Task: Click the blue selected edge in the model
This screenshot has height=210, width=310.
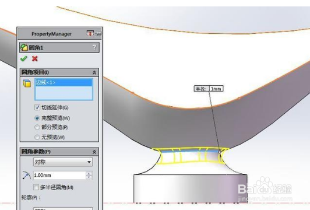Action: [x=190, y=152]
